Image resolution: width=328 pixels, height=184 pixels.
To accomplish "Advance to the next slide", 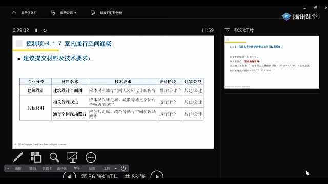I will tap(157, 175).
